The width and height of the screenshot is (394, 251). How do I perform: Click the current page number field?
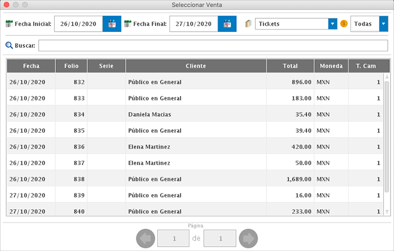[174, 239]
